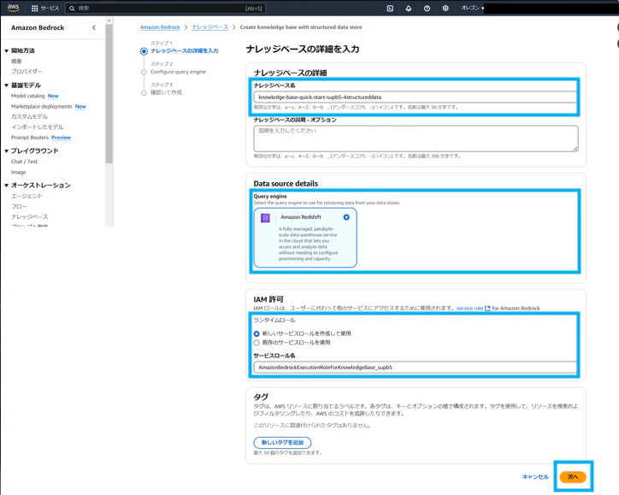The image size is (619, 495).
Task: Collapse the プレイグラウンド section
Action: pyautogui.click(x=6, y=150)
